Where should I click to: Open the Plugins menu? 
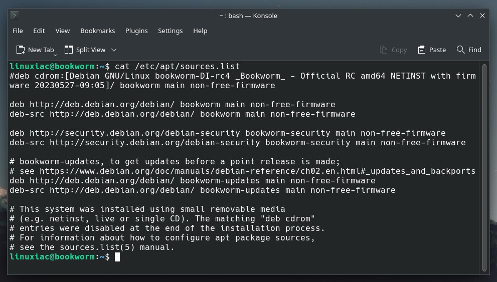[136, 31]
